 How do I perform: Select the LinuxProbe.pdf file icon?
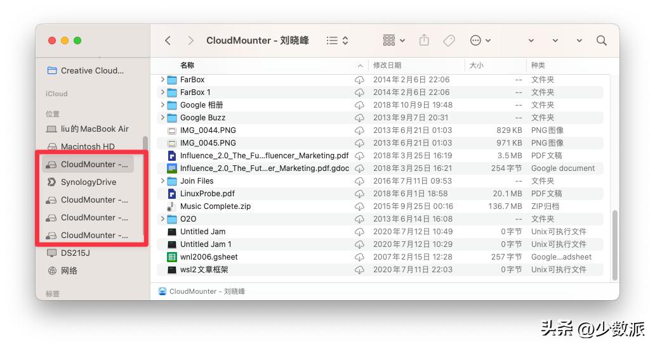172,194
